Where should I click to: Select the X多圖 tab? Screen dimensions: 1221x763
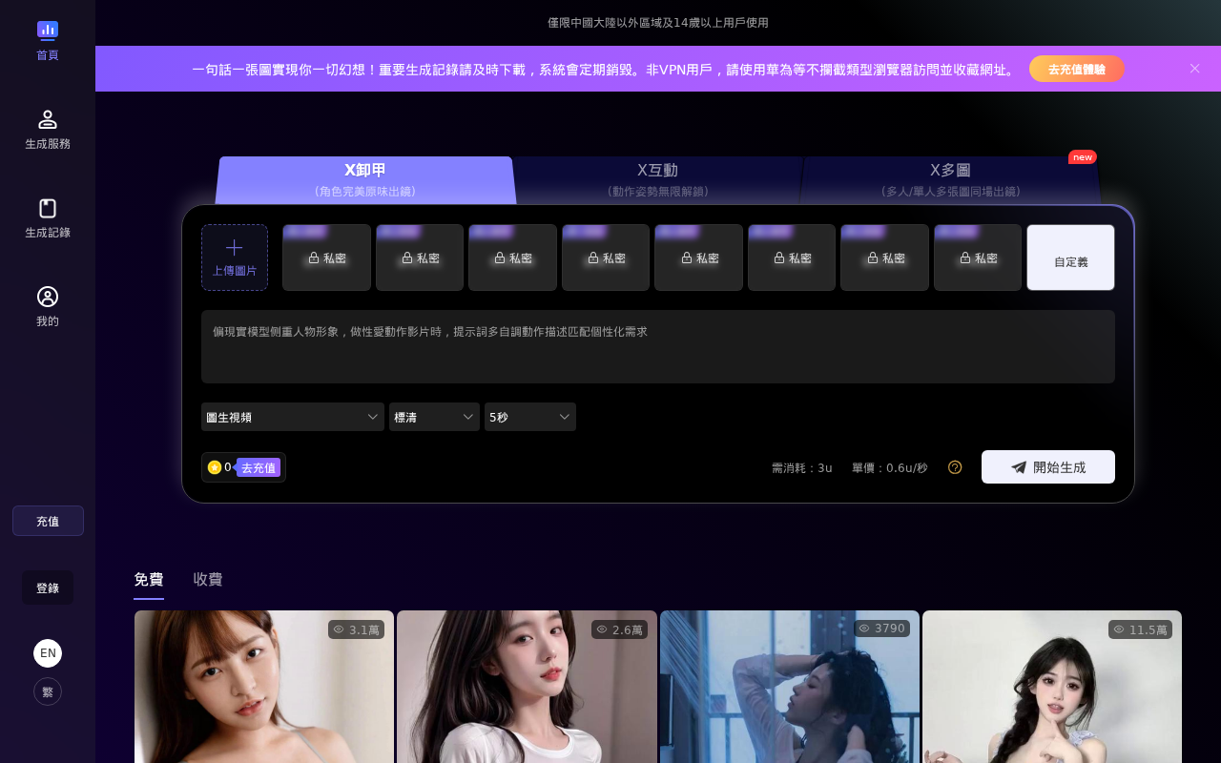click(950, 179)
